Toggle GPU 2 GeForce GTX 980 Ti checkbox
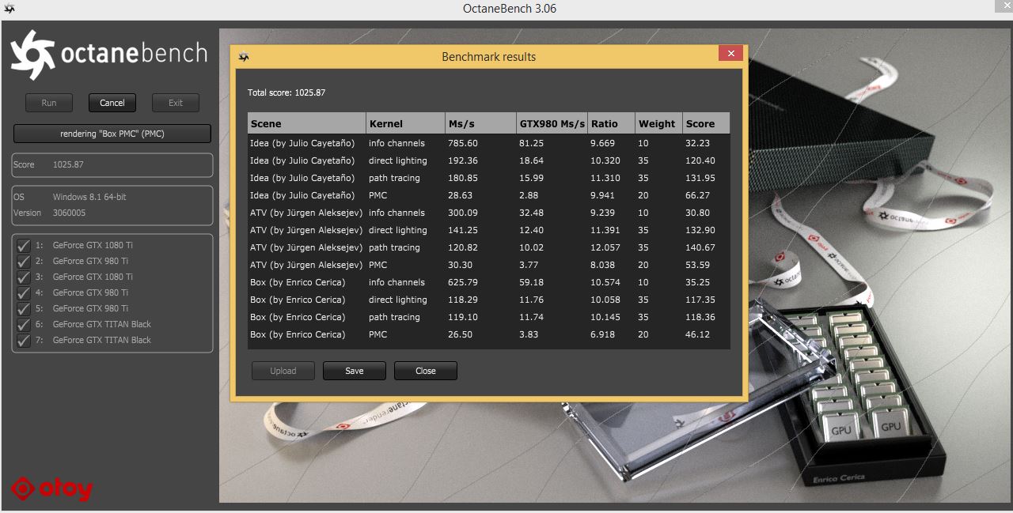 [24, 261]
